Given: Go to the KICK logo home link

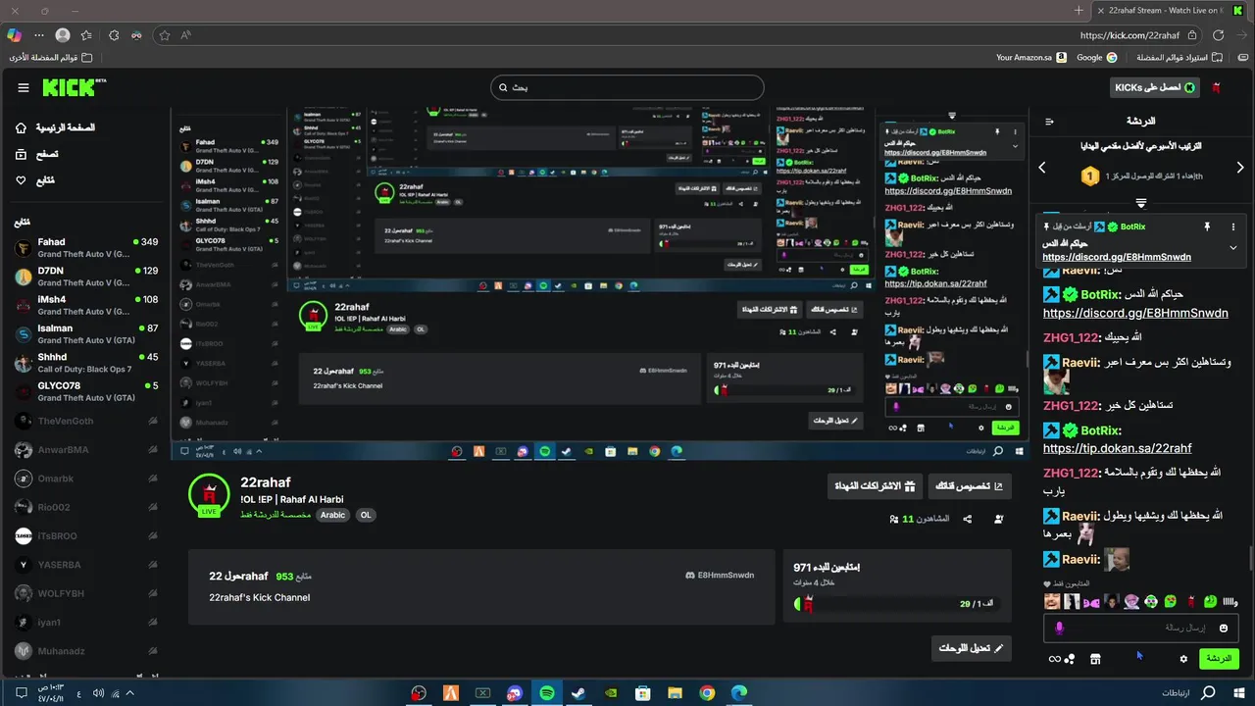Looking at the screenshot, I should [75, 88].
